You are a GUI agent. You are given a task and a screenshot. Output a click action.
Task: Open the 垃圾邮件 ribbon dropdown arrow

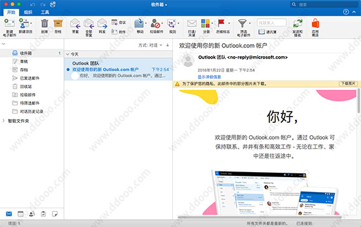click(x=162, y=23)
